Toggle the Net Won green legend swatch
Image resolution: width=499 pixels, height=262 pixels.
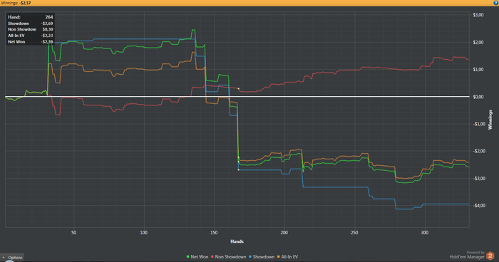coord(187,256)
